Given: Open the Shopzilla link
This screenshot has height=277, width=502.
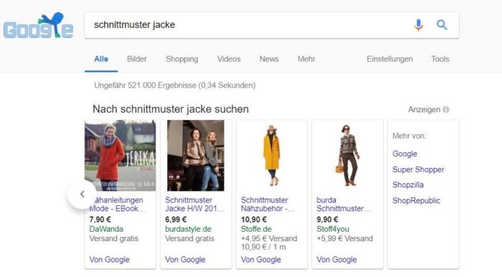Looking at the screenshot, I should (408, 184).
